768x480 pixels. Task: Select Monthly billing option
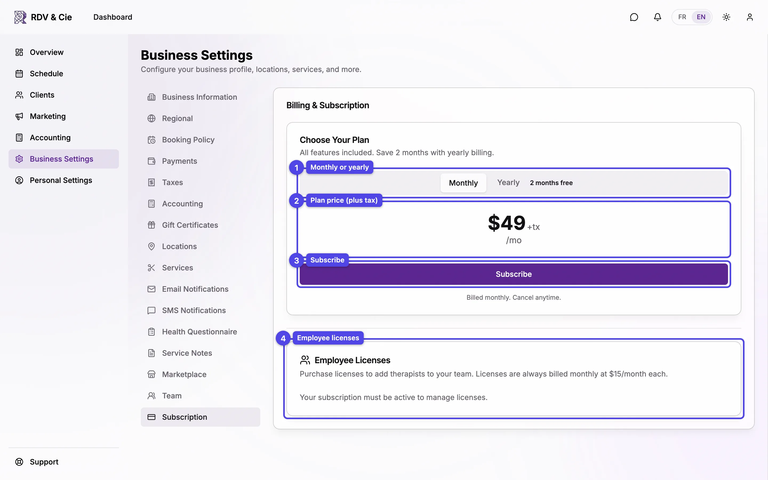tap(463, 183)
